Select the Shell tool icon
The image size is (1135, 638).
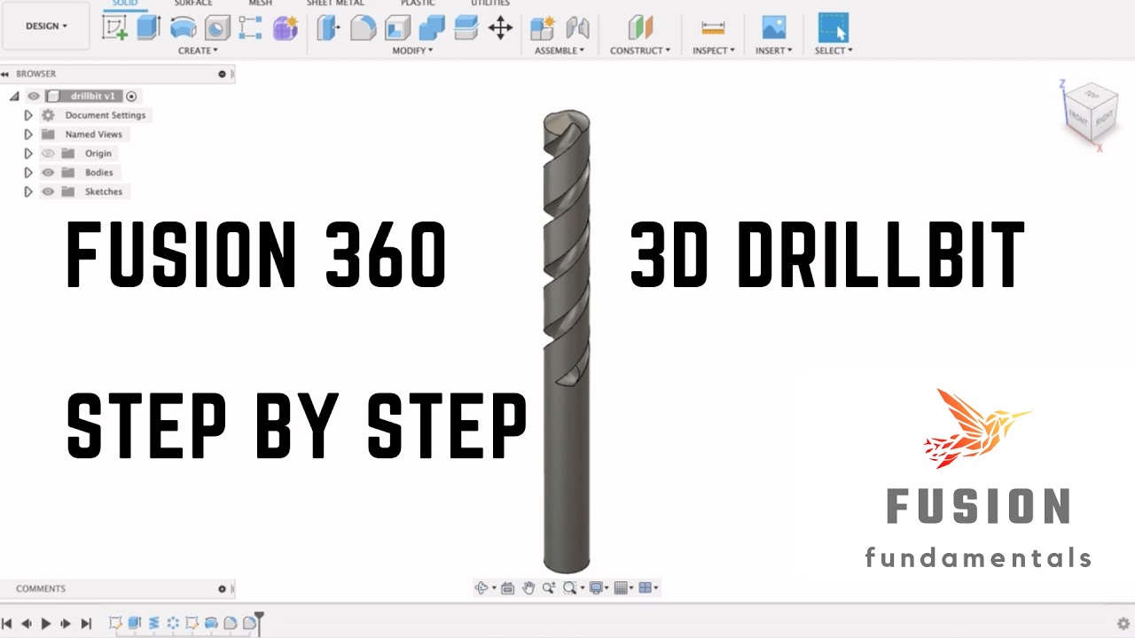pyautogui.click(x=397, y=27)
